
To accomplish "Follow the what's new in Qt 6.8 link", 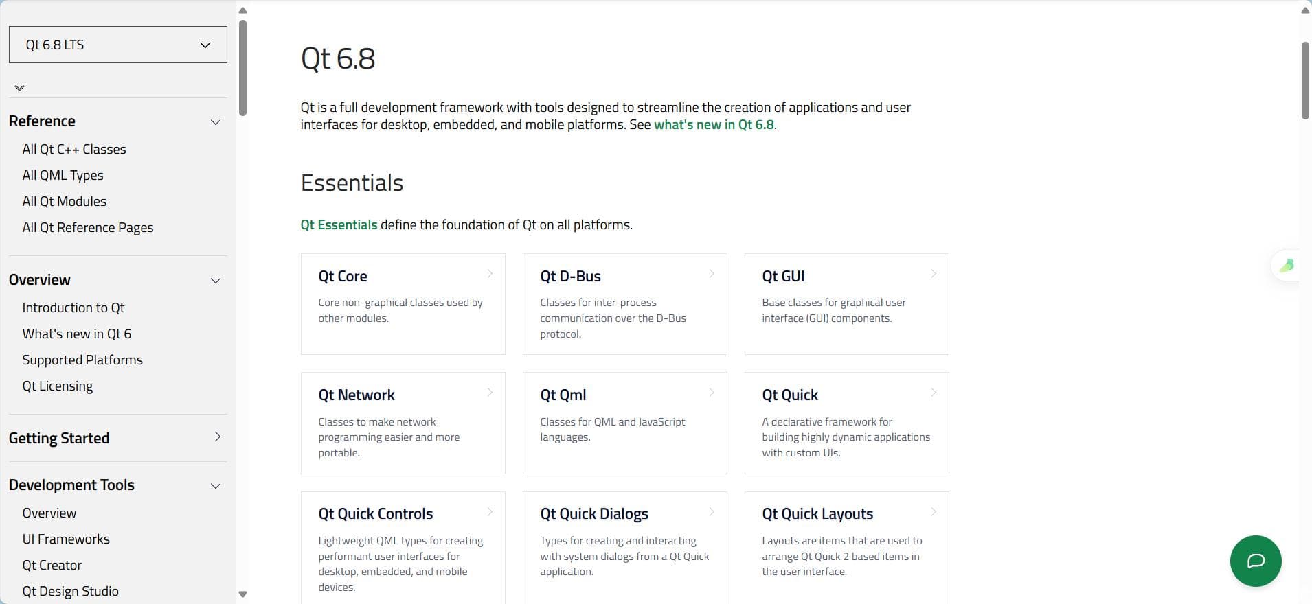I will pyautogui.click(x=714, y=125).
